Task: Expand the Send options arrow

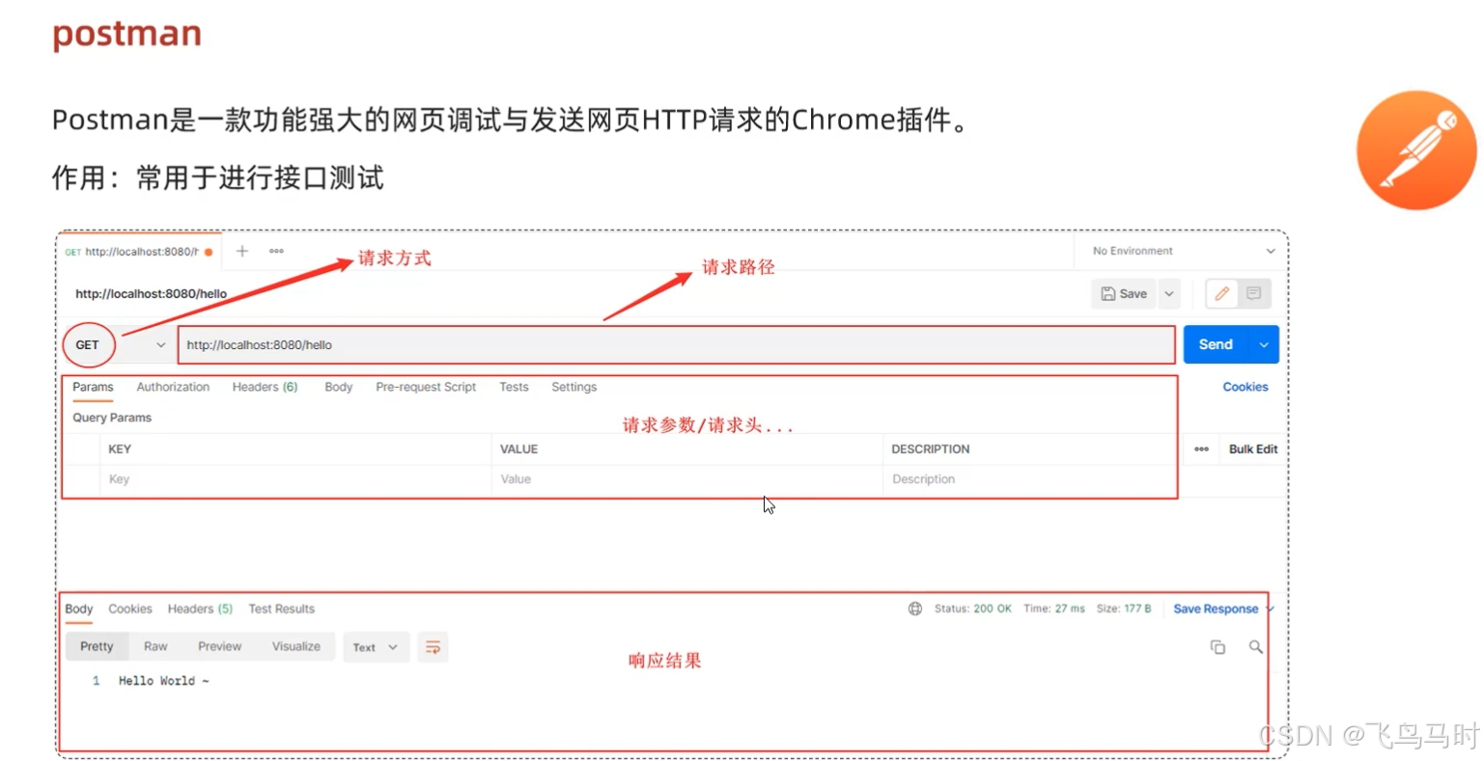Action: click(1264, 344)
